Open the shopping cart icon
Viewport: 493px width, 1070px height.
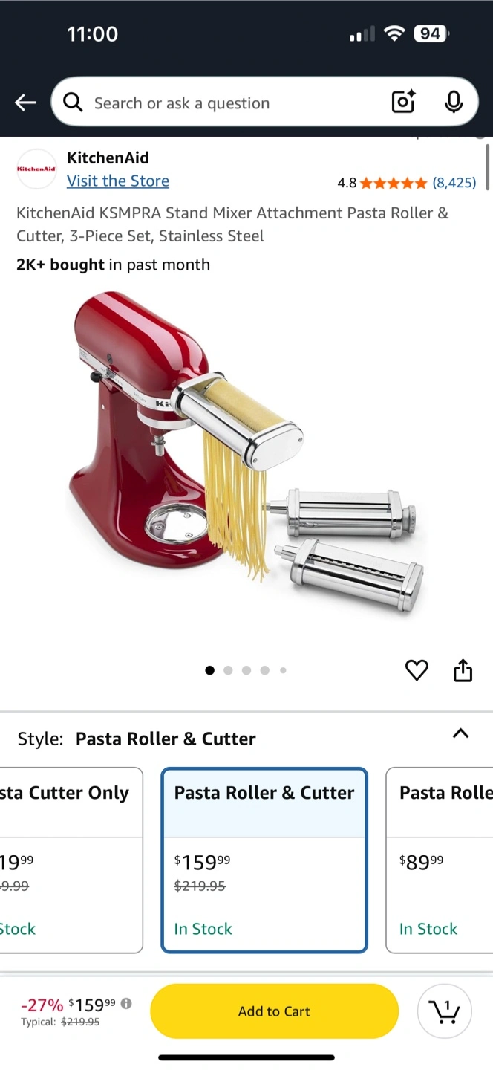pos(445,1011)
